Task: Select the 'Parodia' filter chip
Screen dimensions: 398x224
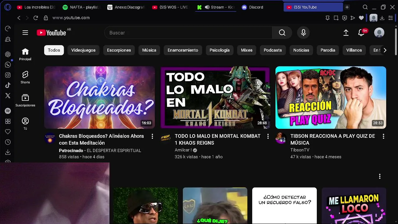Action: coord(328,50)
